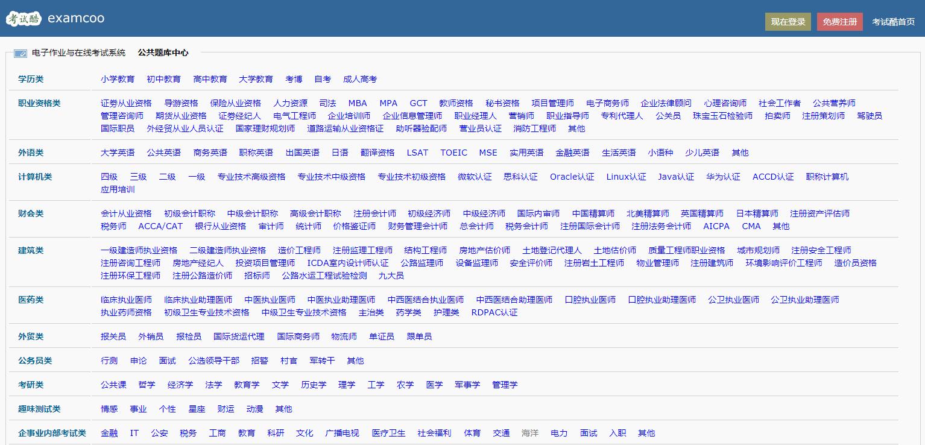925x445 pixels.
Task: Click the 免费注册 register button
Action: tap(839, 20)
